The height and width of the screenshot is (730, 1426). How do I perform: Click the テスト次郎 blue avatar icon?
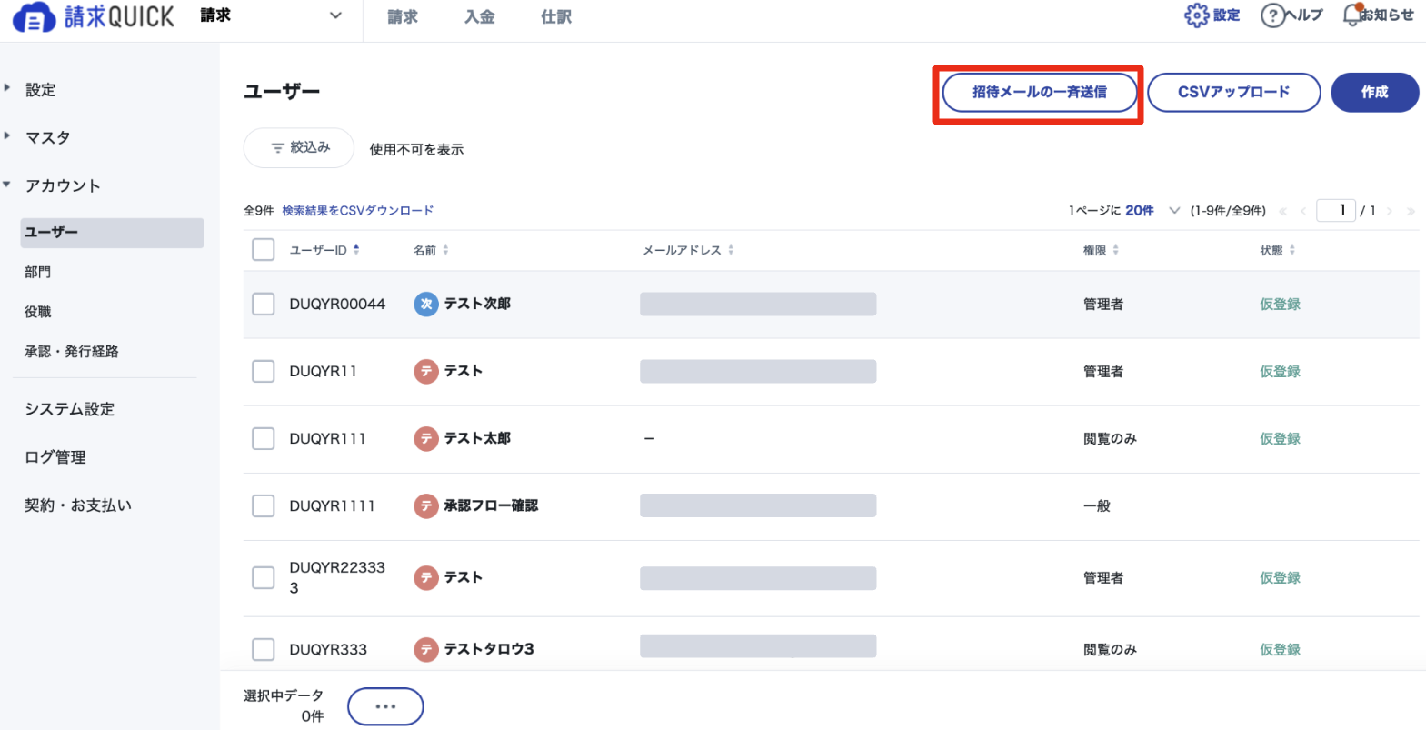tap(425, 305)
